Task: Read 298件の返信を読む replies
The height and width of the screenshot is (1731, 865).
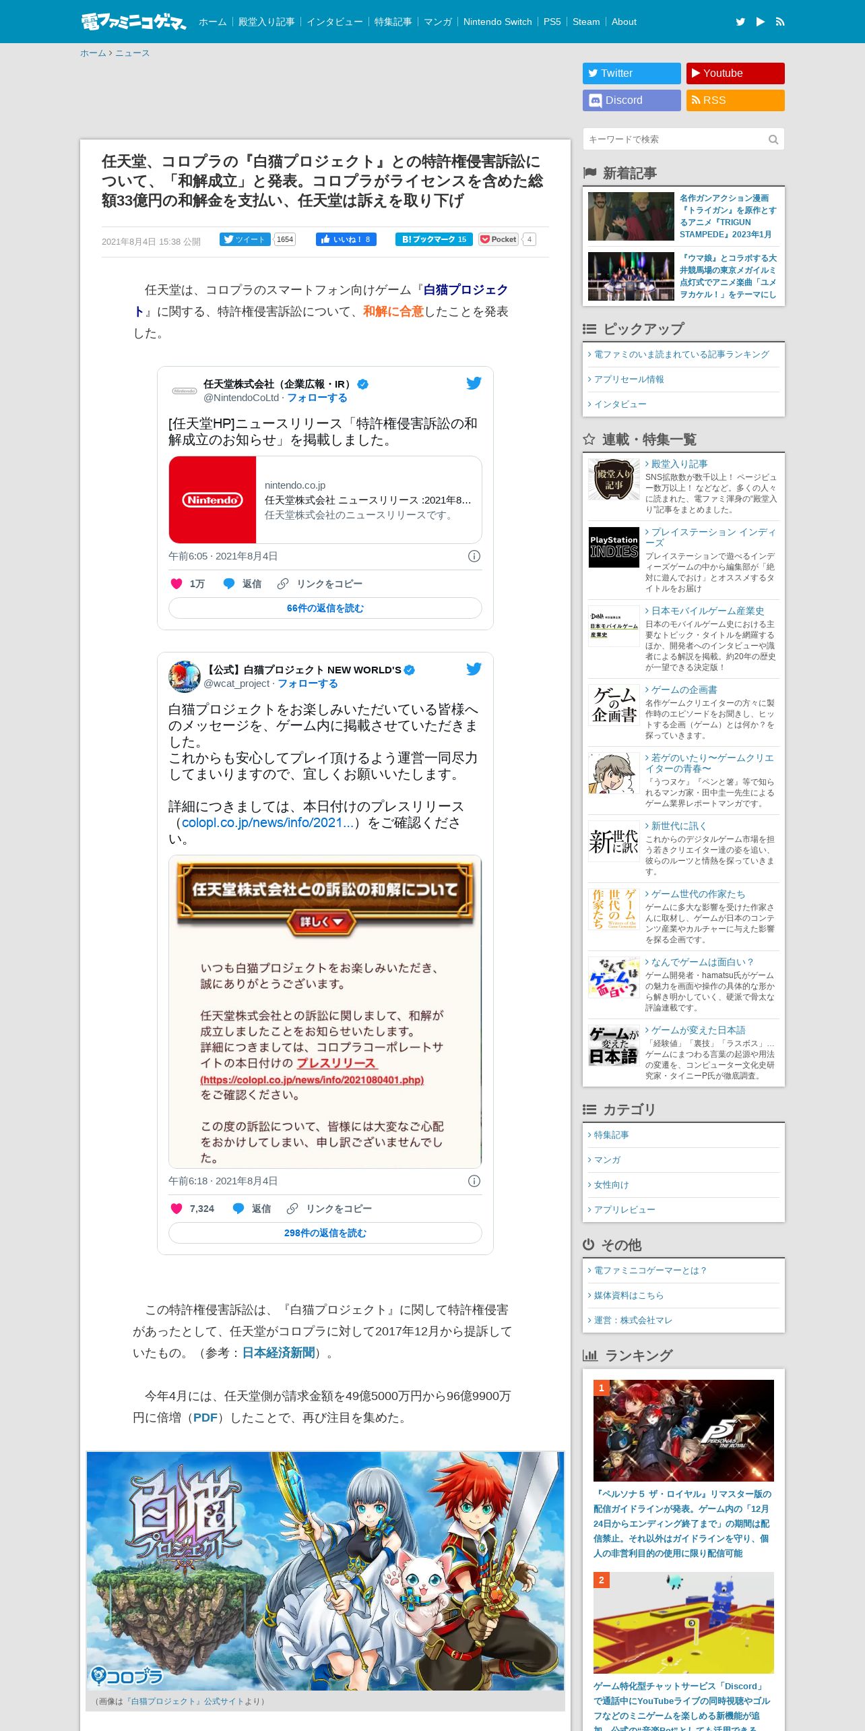Action: [x=325, y=1233]
